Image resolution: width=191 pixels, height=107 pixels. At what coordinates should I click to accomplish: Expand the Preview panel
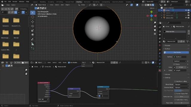coord(167,45)
